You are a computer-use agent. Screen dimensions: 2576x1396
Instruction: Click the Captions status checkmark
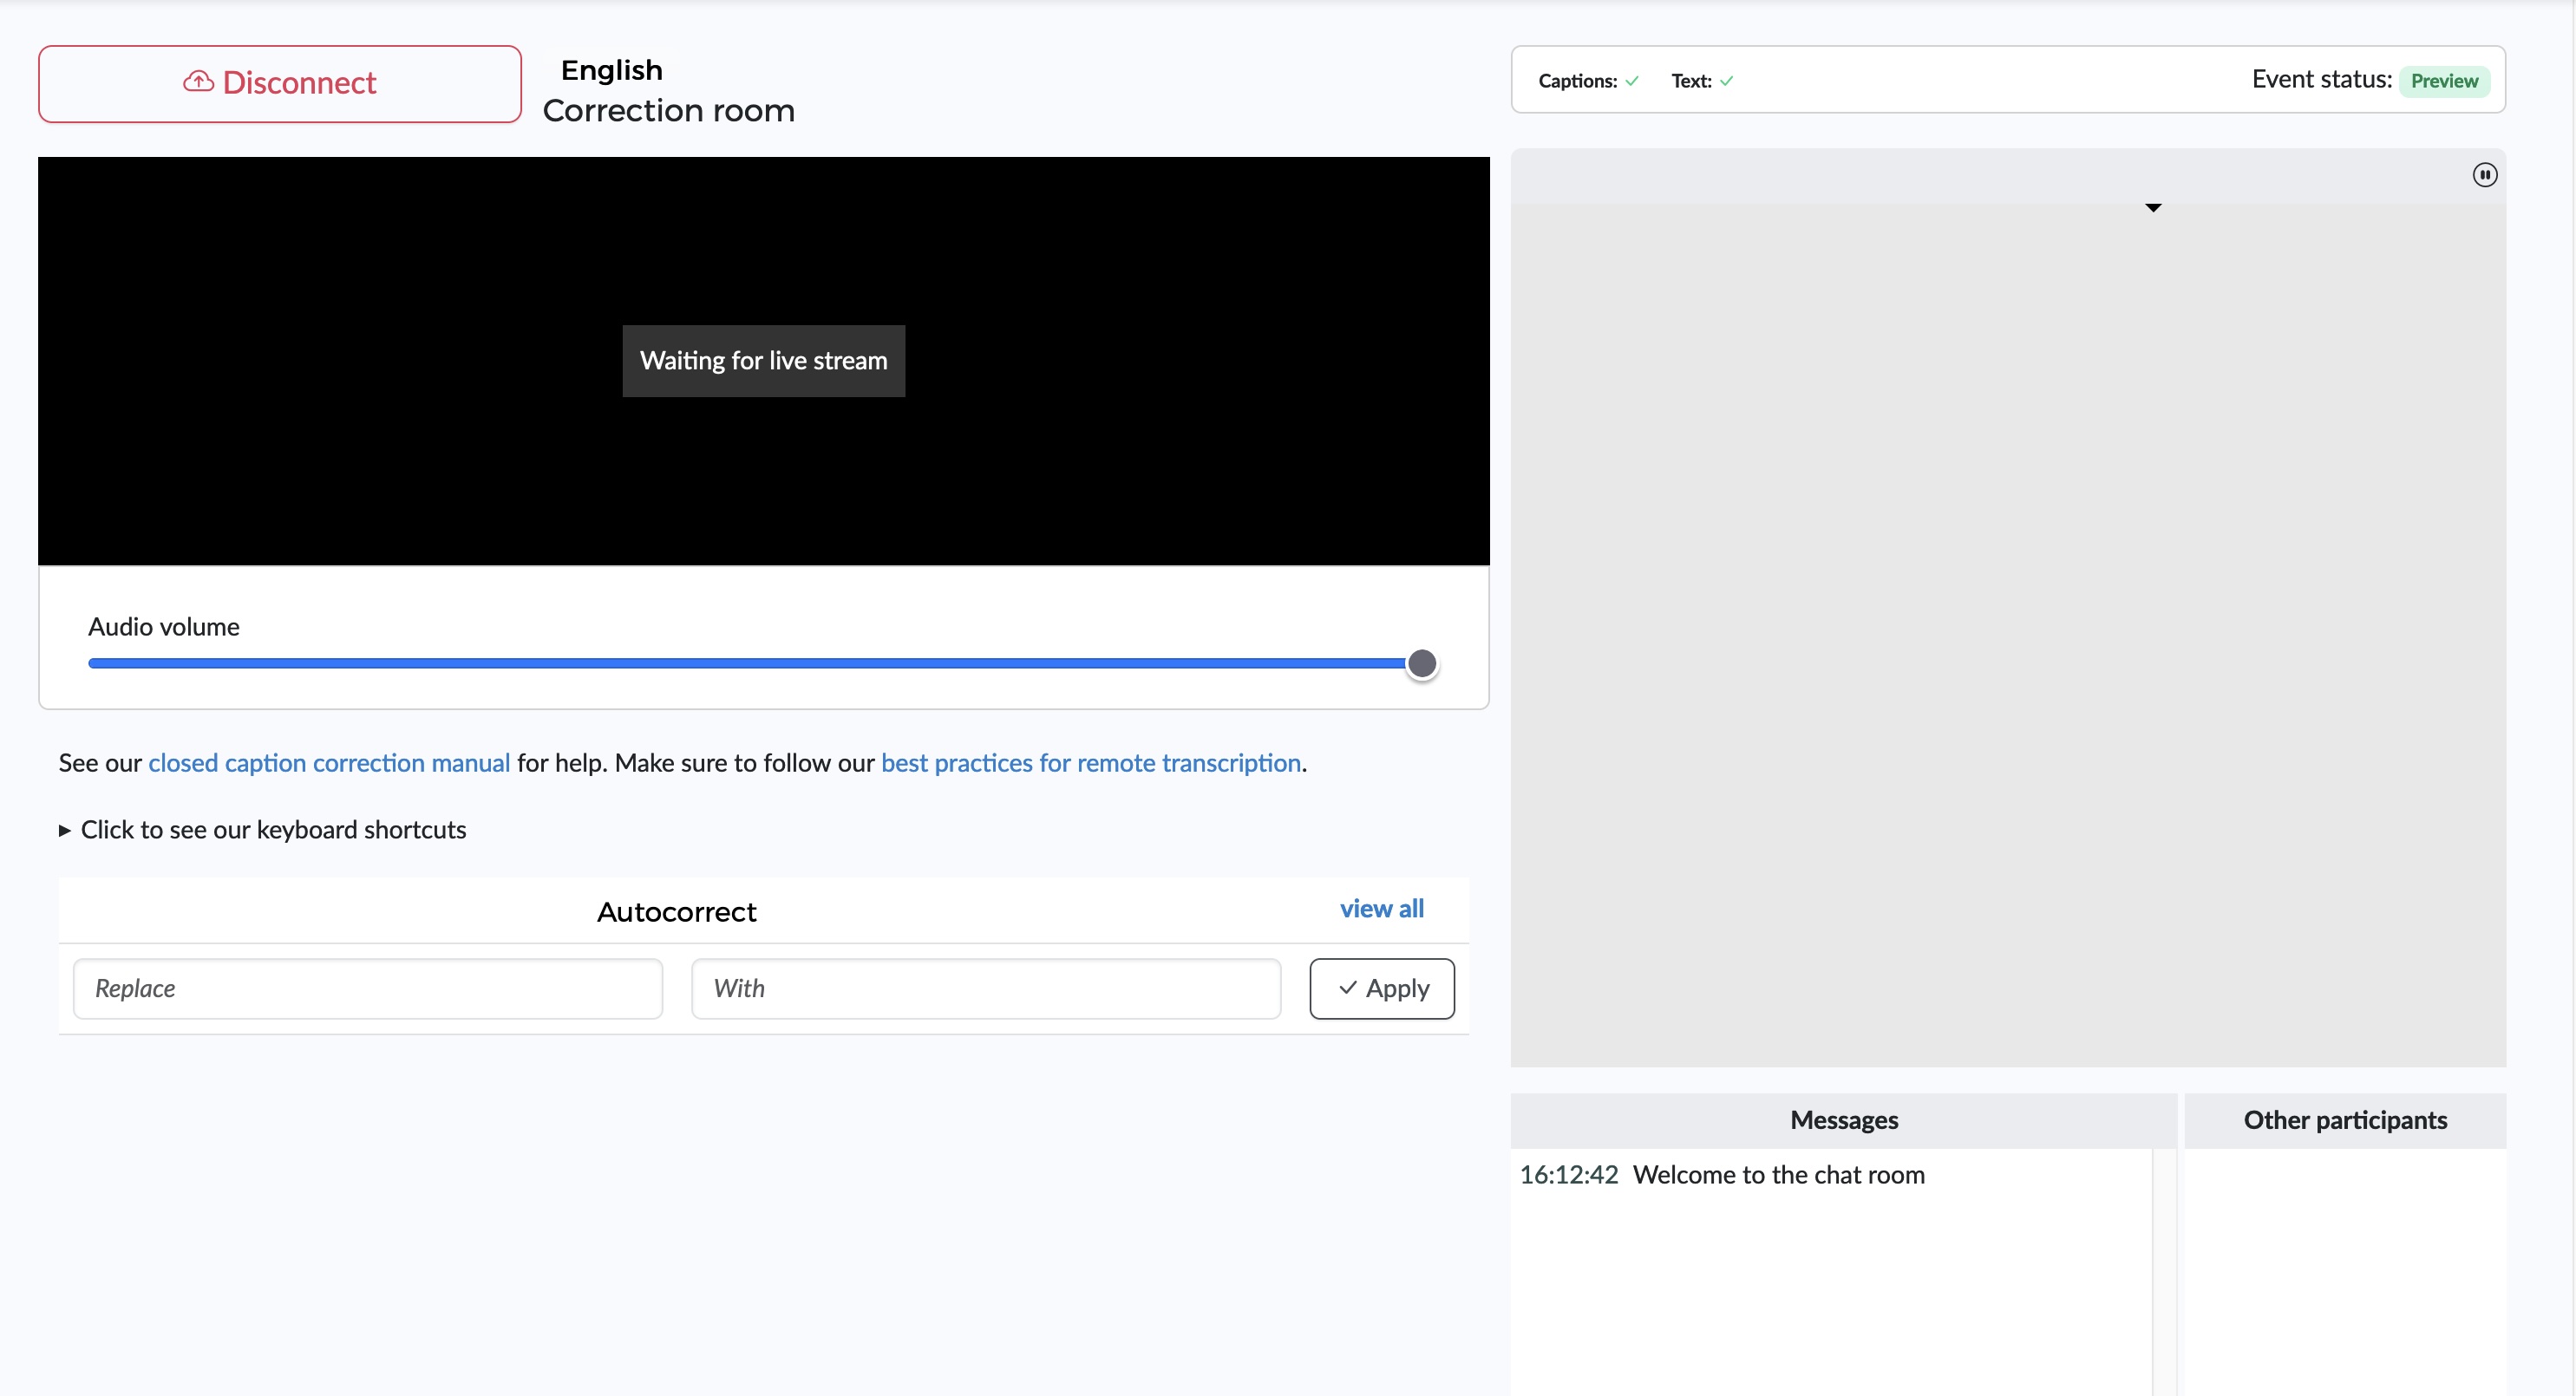1632,81
